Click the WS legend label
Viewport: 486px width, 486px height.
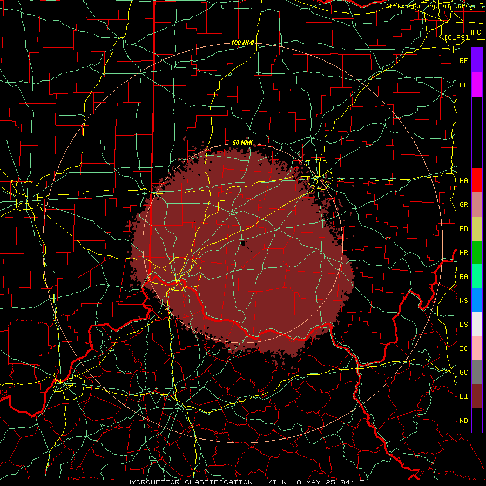[x=464, y=300]
